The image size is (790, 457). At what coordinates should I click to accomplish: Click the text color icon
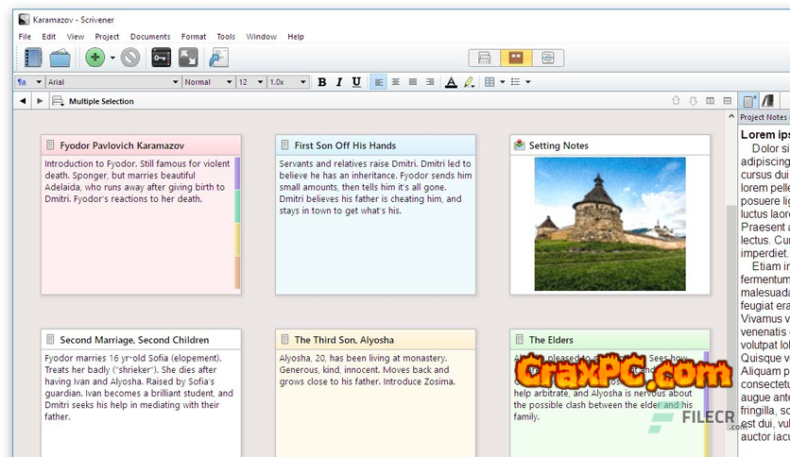point(451,82)
